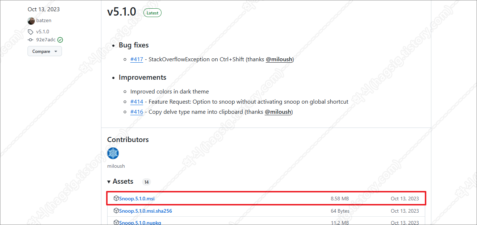477x225 pixels.
Task: Click @miloush mention in StackOverflowException line
Action: pos(279,59)
